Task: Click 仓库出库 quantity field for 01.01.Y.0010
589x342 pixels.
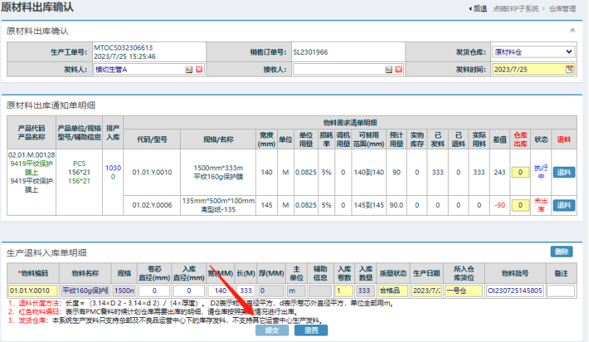Action: click(521, 172)
